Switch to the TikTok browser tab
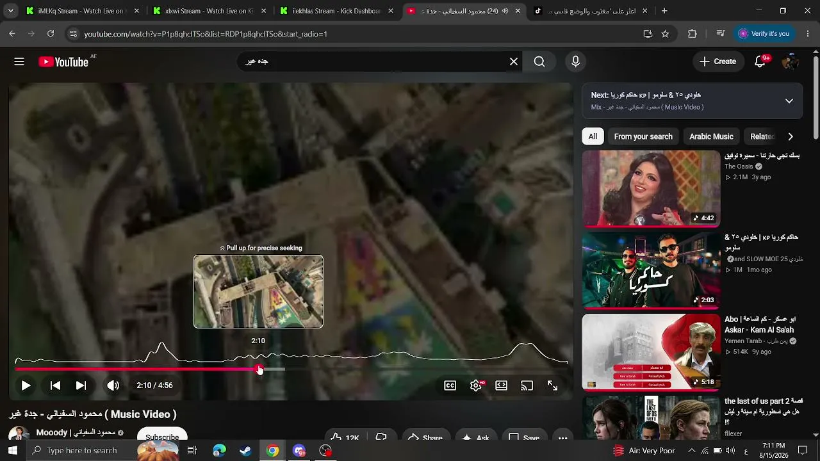Image resolution: width=820 pixels, height=461 pixels. point(589,11)
